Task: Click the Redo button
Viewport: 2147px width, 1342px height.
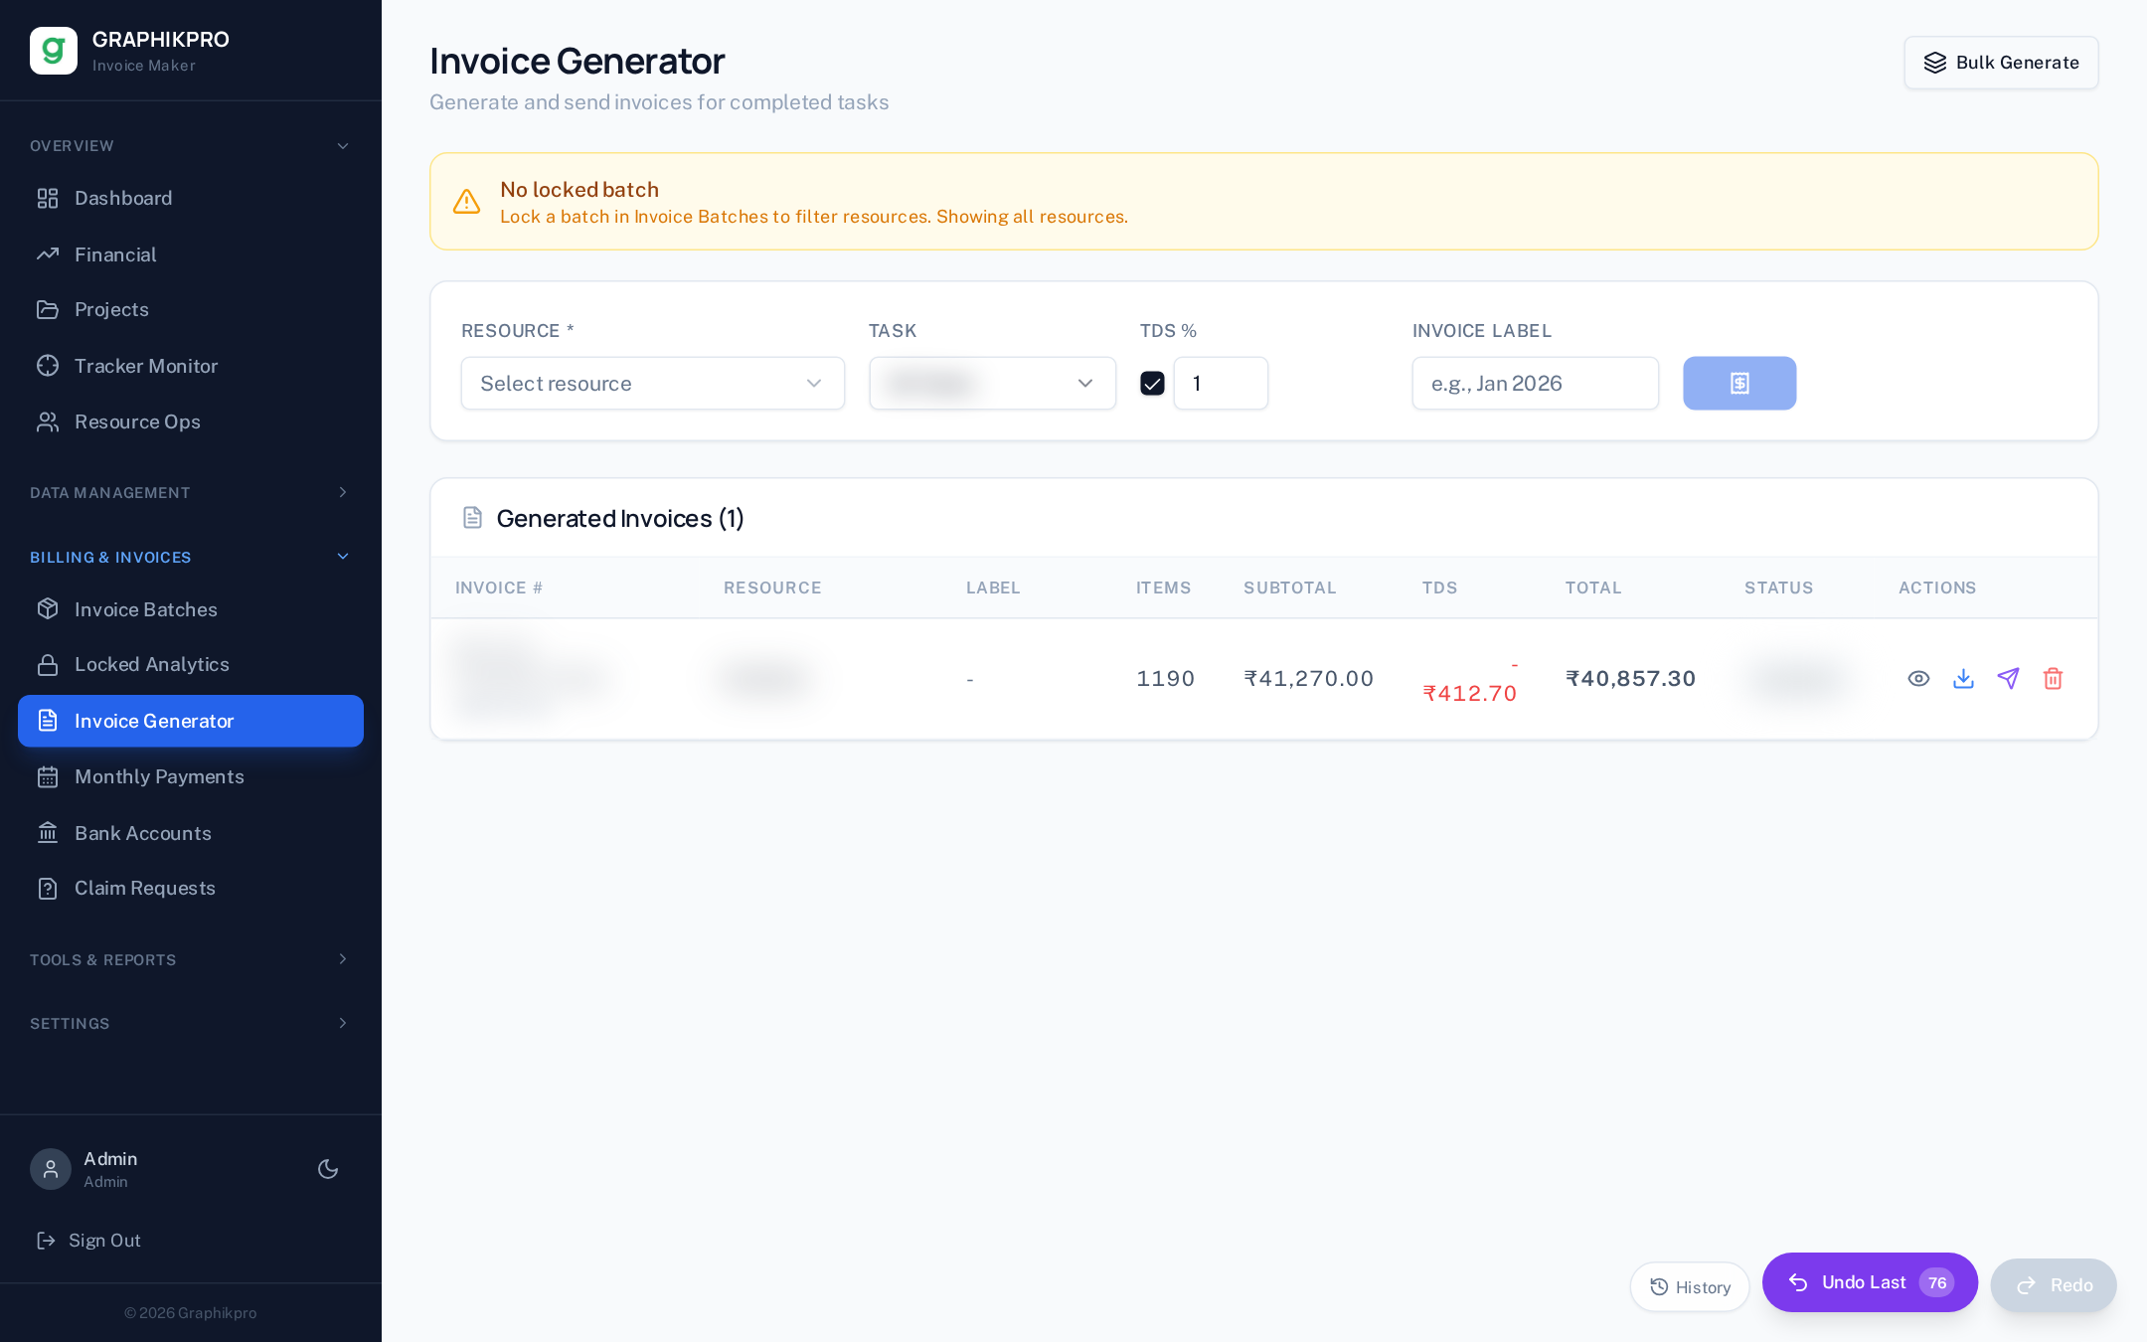Action: 2054,1285
